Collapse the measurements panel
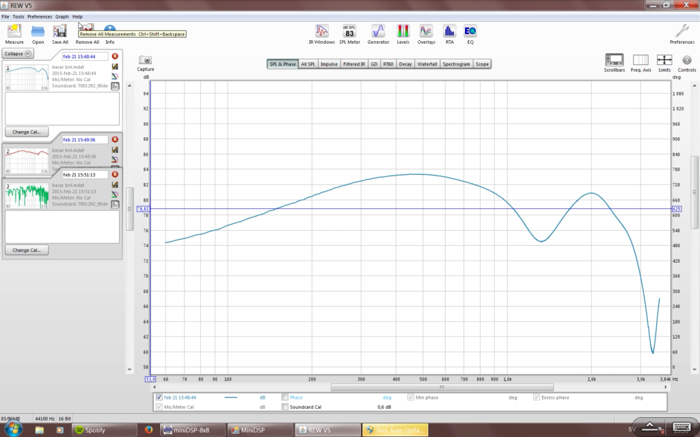This screenshot has height=437, width=700. [x=18, y=53]
